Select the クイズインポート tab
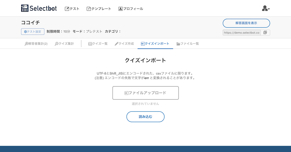 [x=155, y=44]
